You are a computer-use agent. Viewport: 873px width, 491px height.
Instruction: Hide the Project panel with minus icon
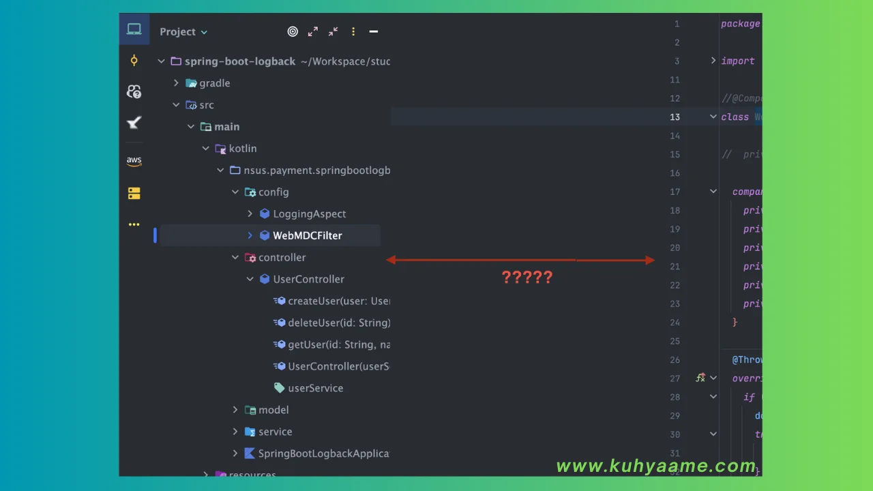374,31
